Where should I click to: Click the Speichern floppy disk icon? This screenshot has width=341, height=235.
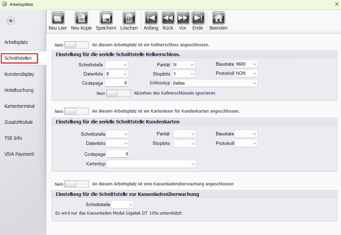(x=106, y=18)
